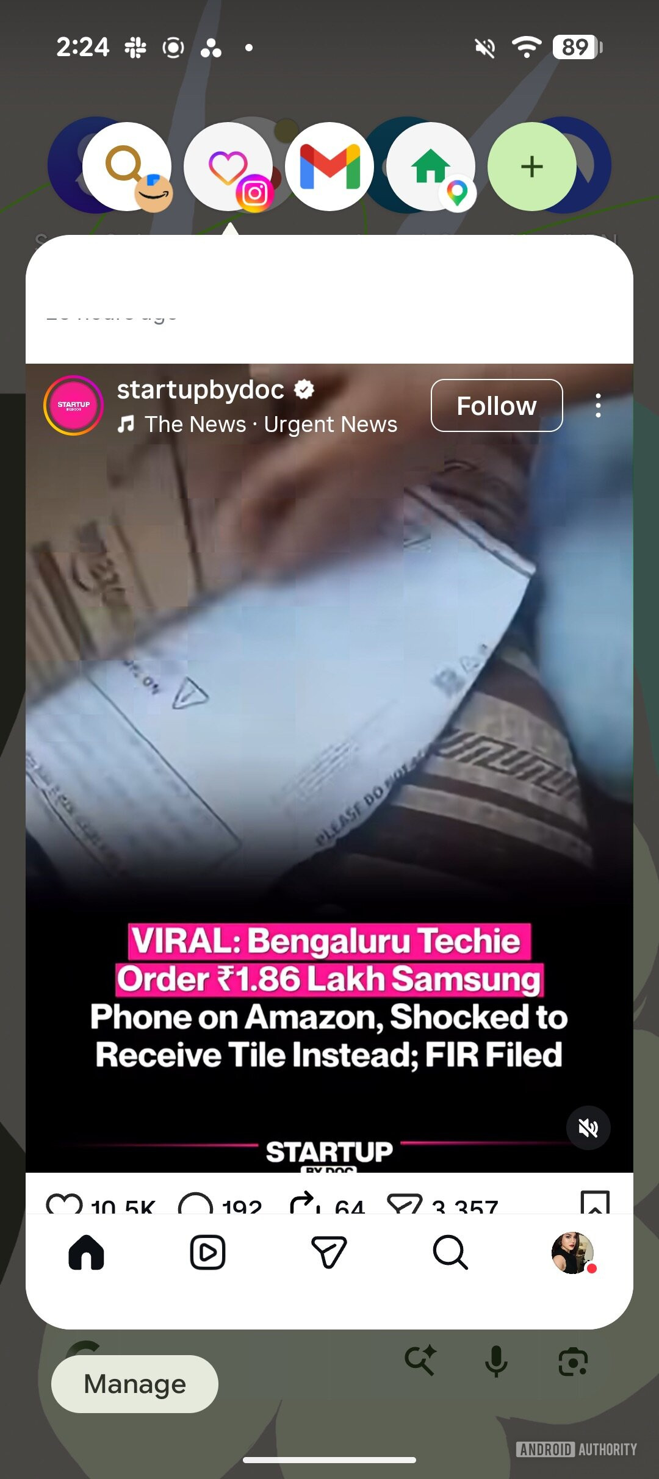This screenshot has width=659, height=1479.
Task: Tap the Manage bubbles button
Action: 135,1384
